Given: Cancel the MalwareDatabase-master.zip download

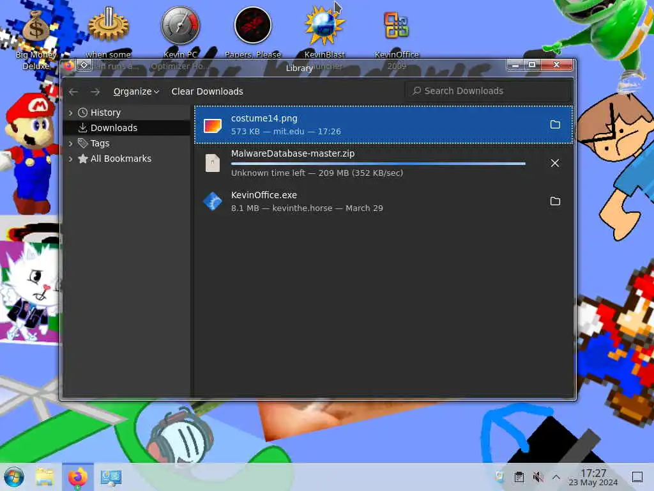Looking at the screenshot, I should (x=555, y=163).
